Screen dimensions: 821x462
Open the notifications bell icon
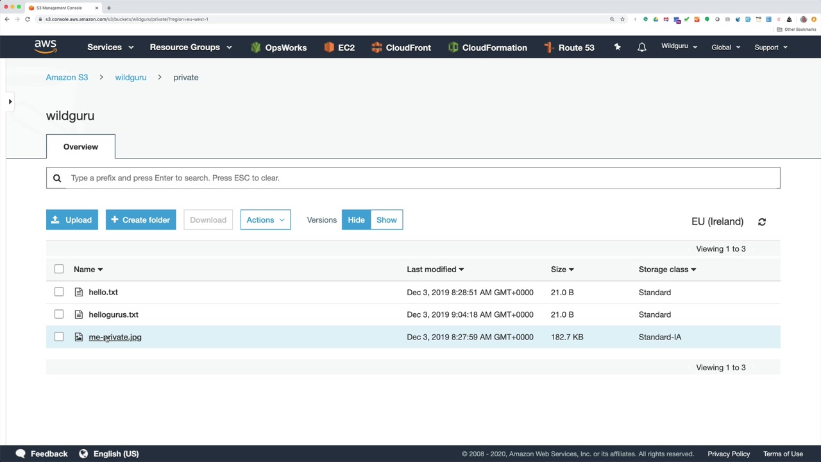point(641,47)
